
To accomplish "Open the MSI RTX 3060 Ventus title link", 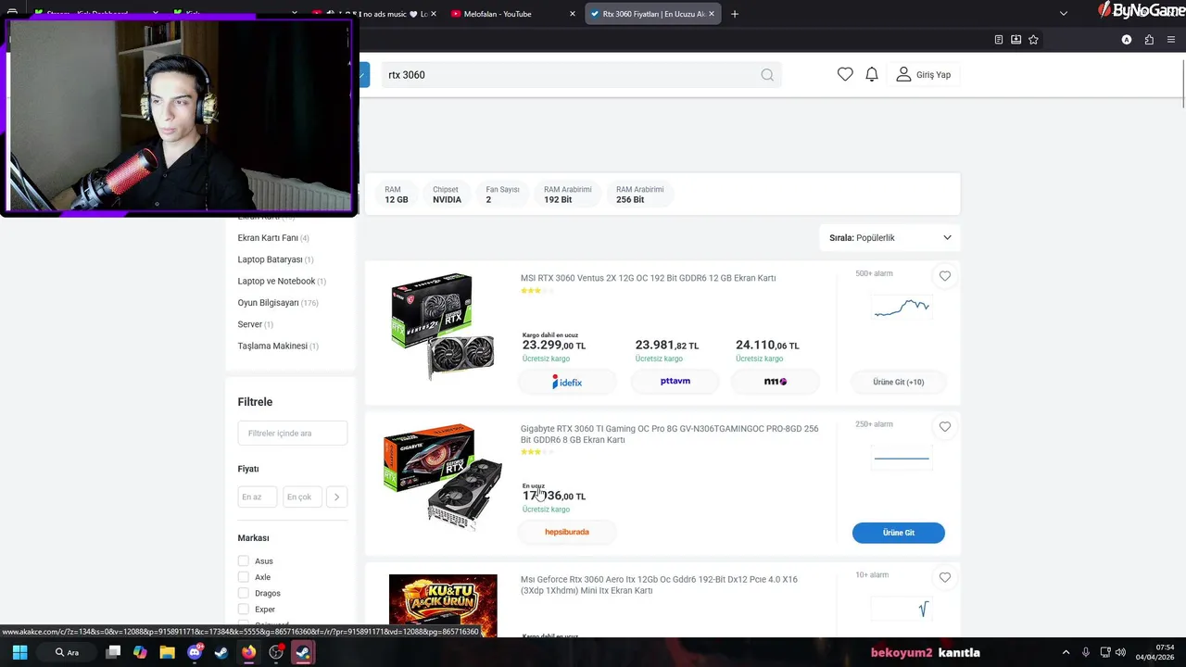I will pyautogui.click(x=648, y=278).
